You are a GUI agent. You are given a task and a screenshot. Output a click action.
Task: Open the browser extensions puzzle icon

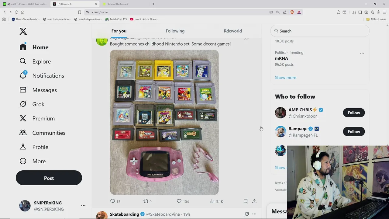338,12
